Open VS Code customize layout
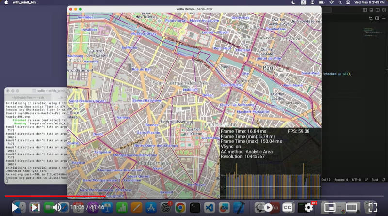The image size is (388, 216). pyautogui.click(x=384, y=10)
